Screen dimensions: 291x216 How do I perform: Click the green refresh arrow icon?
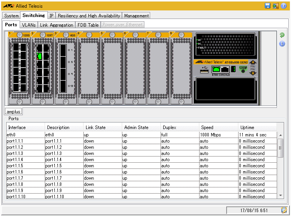tap(282, 35)
